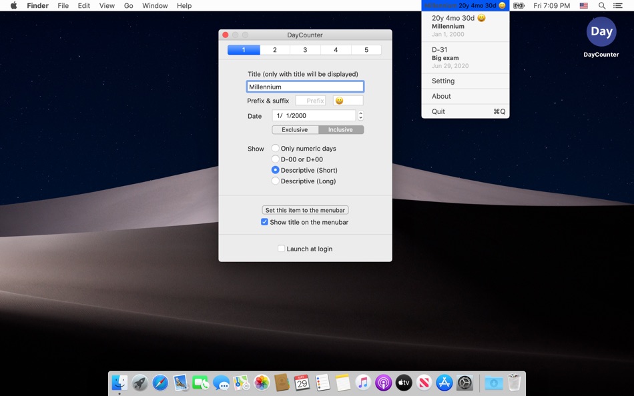Click the DayCounter menu bar status item
634x396 pixels.
coord(465,5)
